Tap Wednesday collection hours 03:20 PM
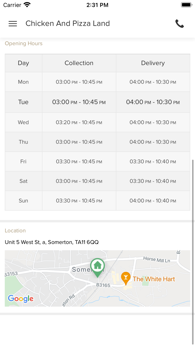 (79, 122)
